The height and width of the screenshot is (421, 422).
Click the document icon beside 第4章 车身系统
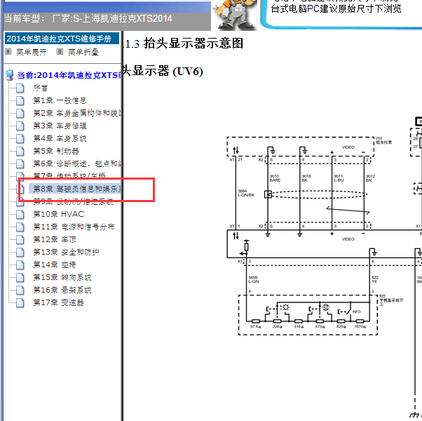20,138
